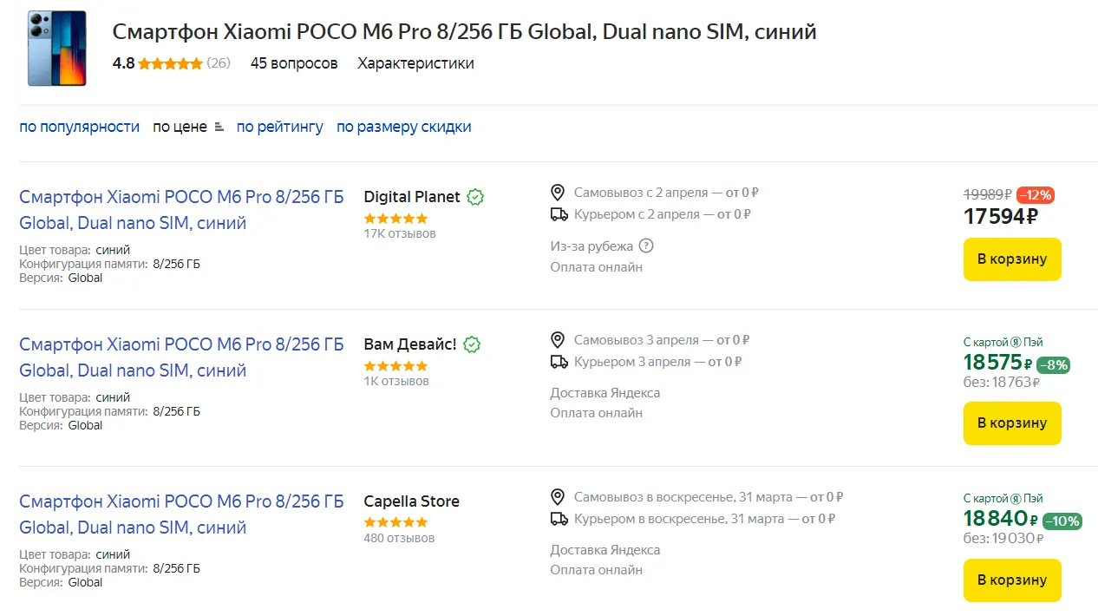The height and width of the screenshot is (616, 1098).
Task: Open the Характеристики link
Action: click(415, 63)
